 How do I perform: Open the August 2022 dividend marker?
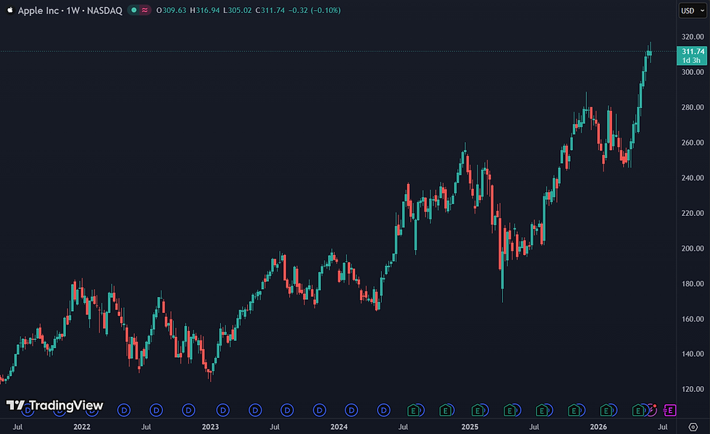(156, 410)
